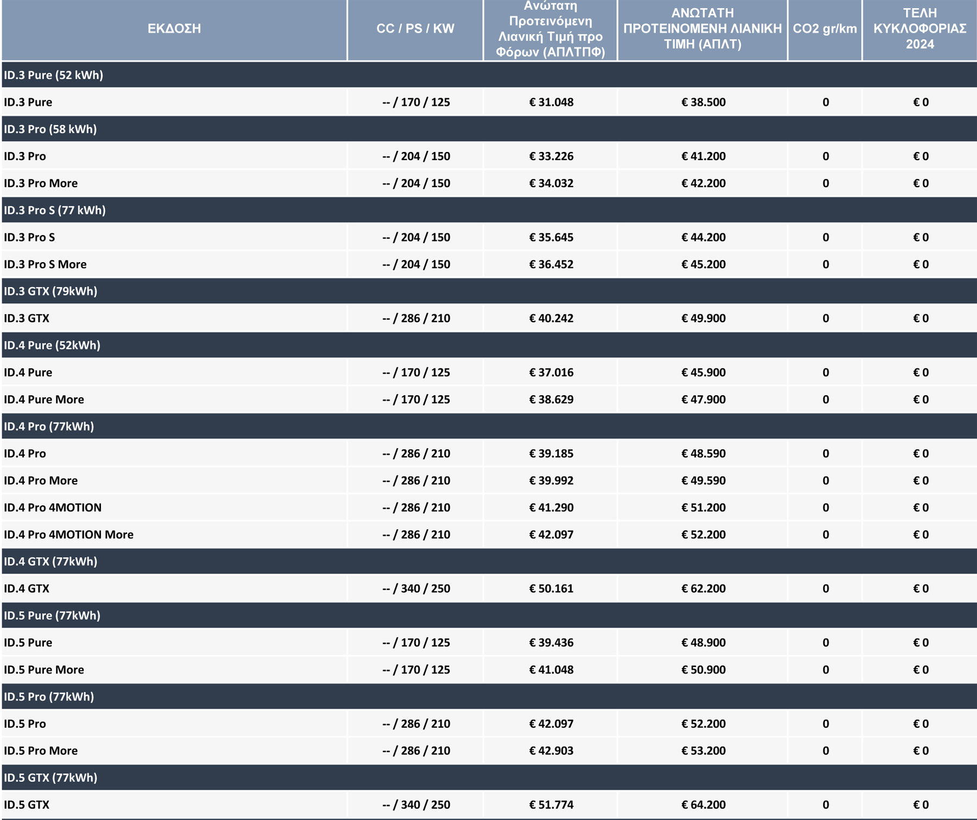This screenshot has width=977, height=820.
Task: Click the € 35.645 price cell
Action: tap(551, 237)
